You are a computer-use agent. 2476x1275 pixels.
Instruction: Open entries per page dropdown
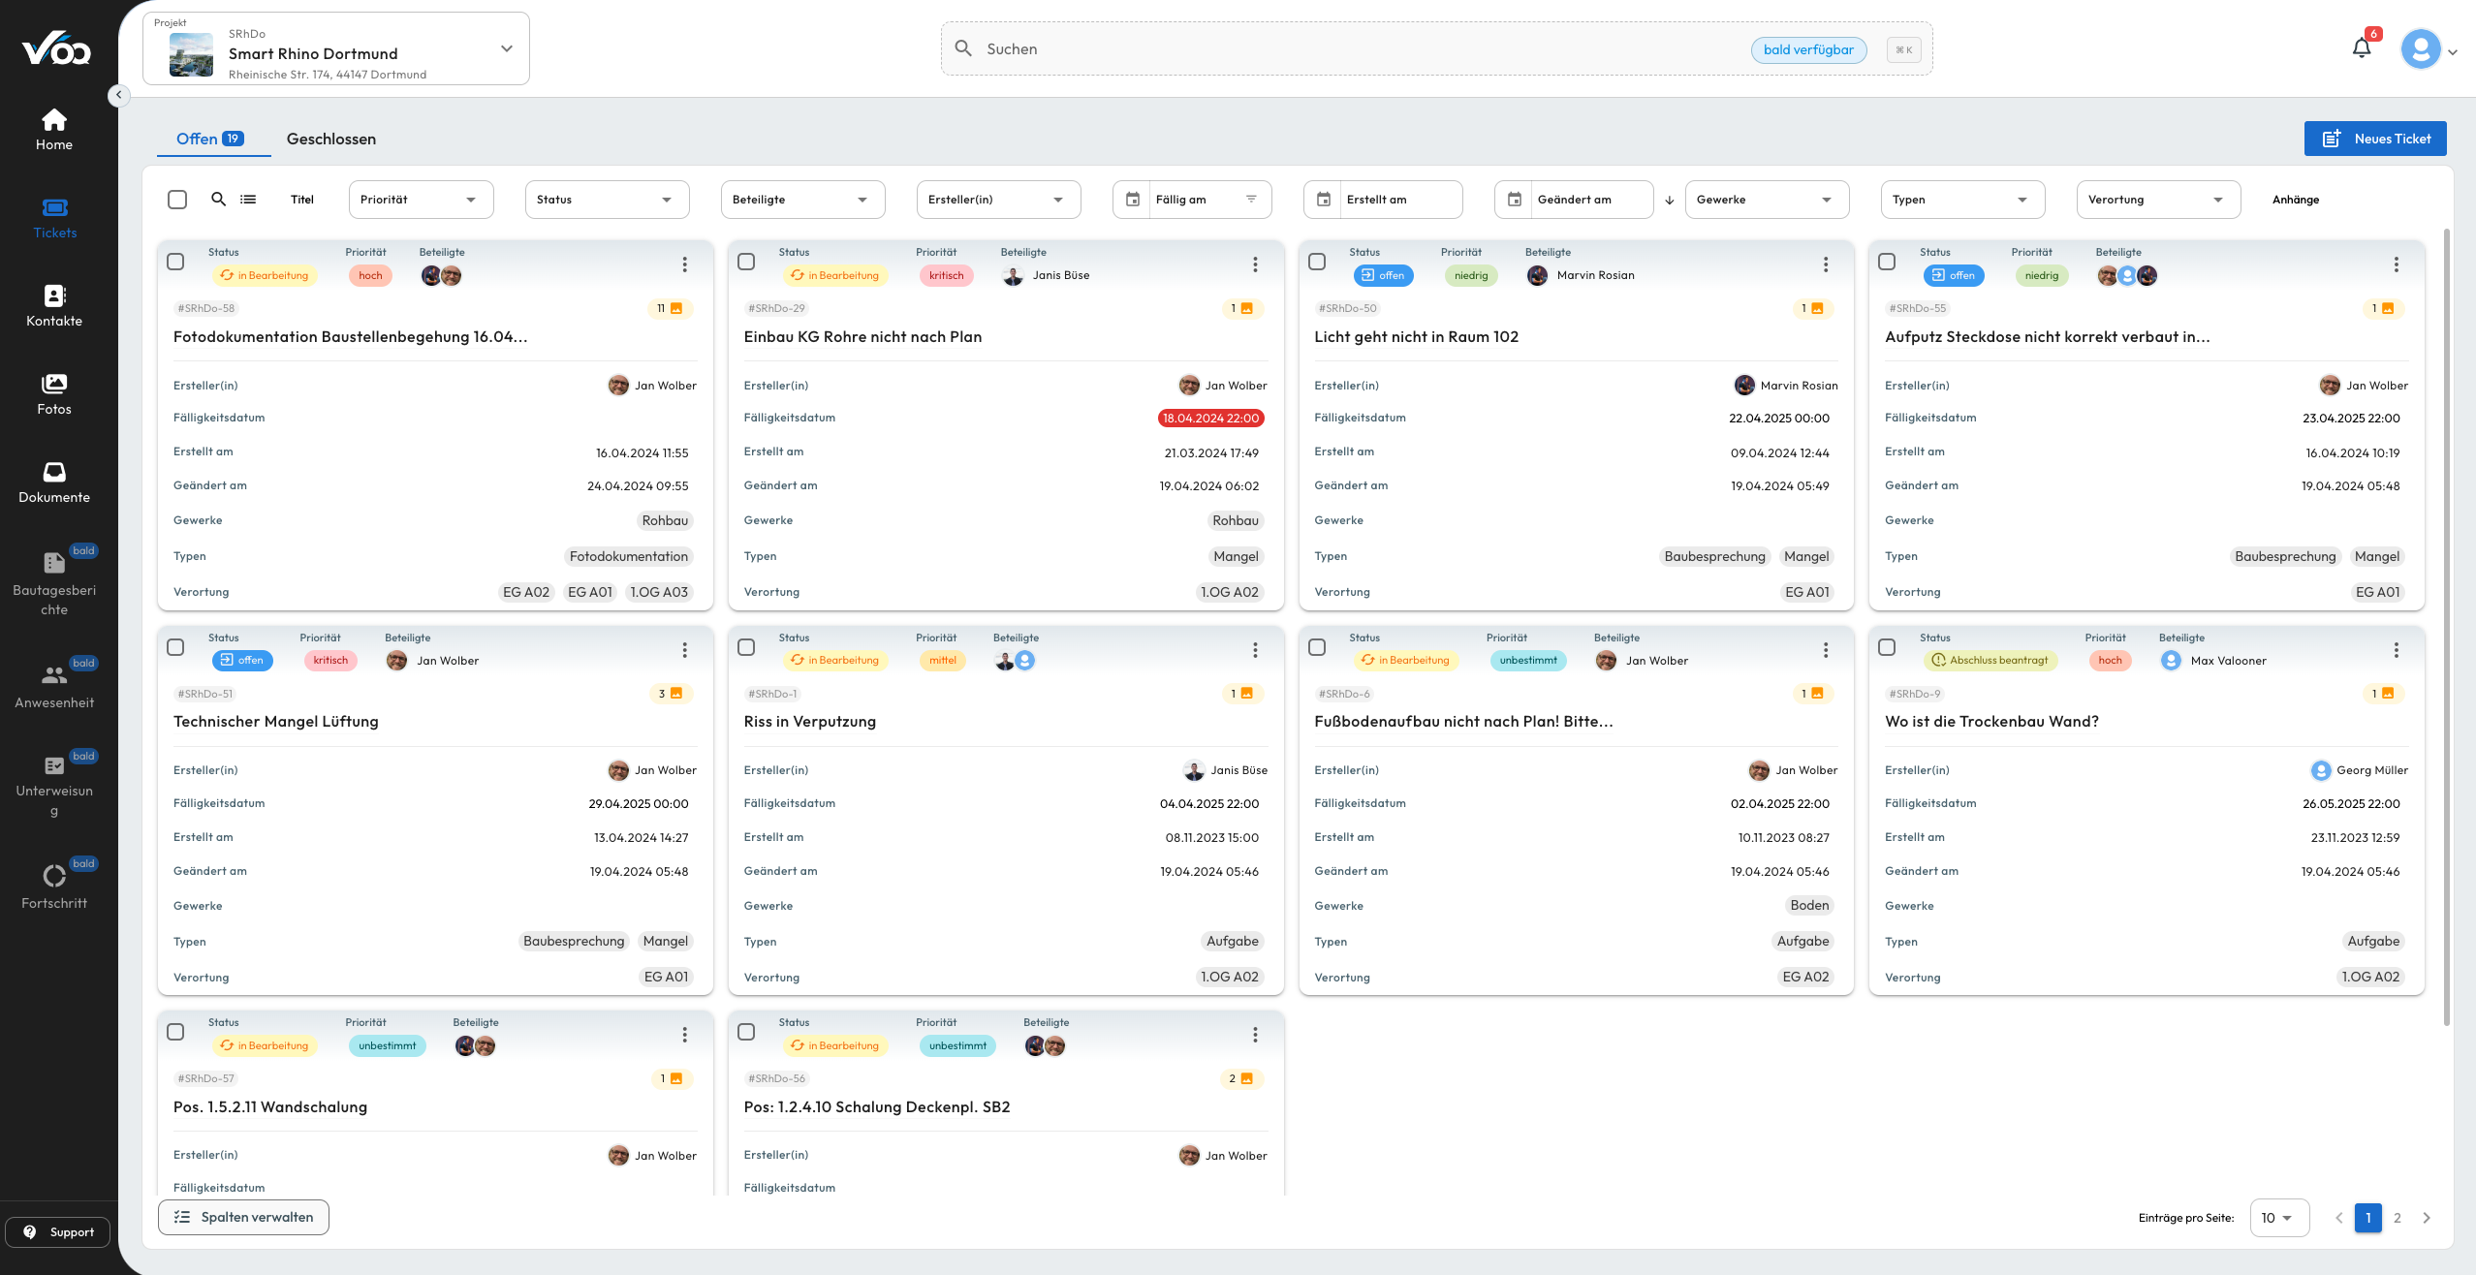(2277, 1218)
